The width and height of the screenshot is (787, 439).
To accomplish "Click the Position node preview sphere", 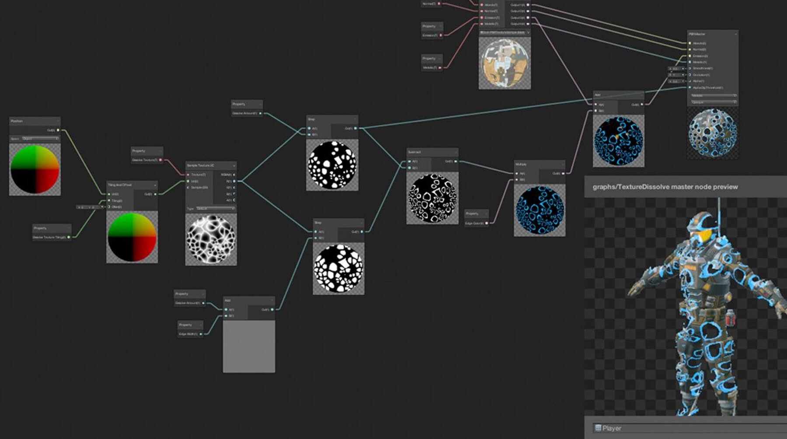I will (x=35, y=169).
